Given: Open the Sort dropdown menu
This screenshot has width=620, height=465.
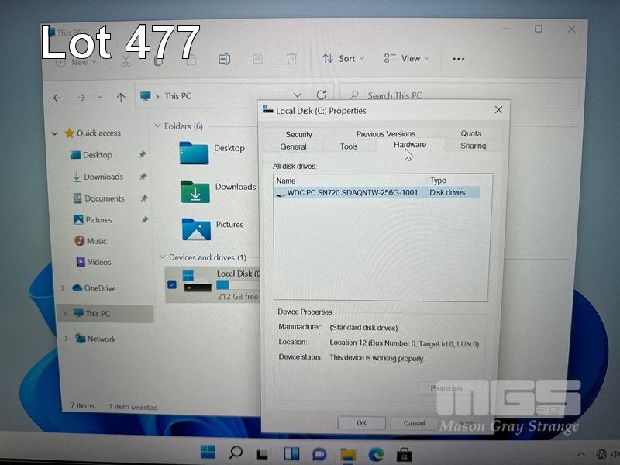Looking at the screenshot, I should pyautogui.click(x=339, y=59).
